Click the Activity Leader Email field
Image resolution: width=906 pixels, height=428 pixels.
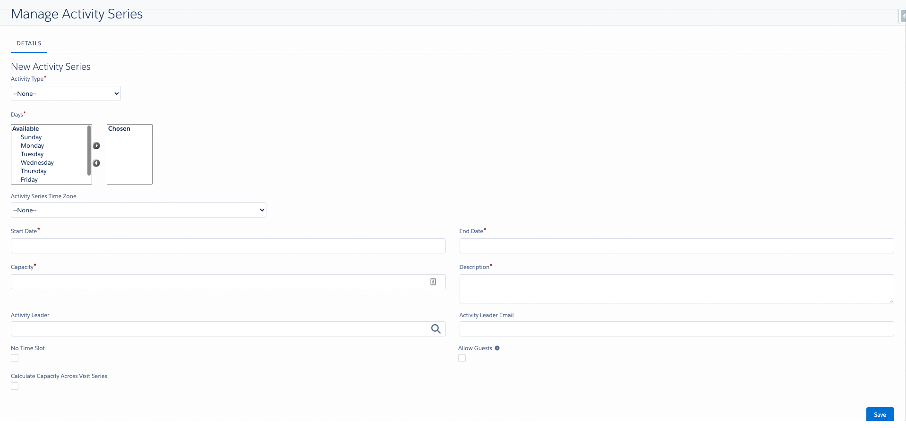(x=676, y=329)
